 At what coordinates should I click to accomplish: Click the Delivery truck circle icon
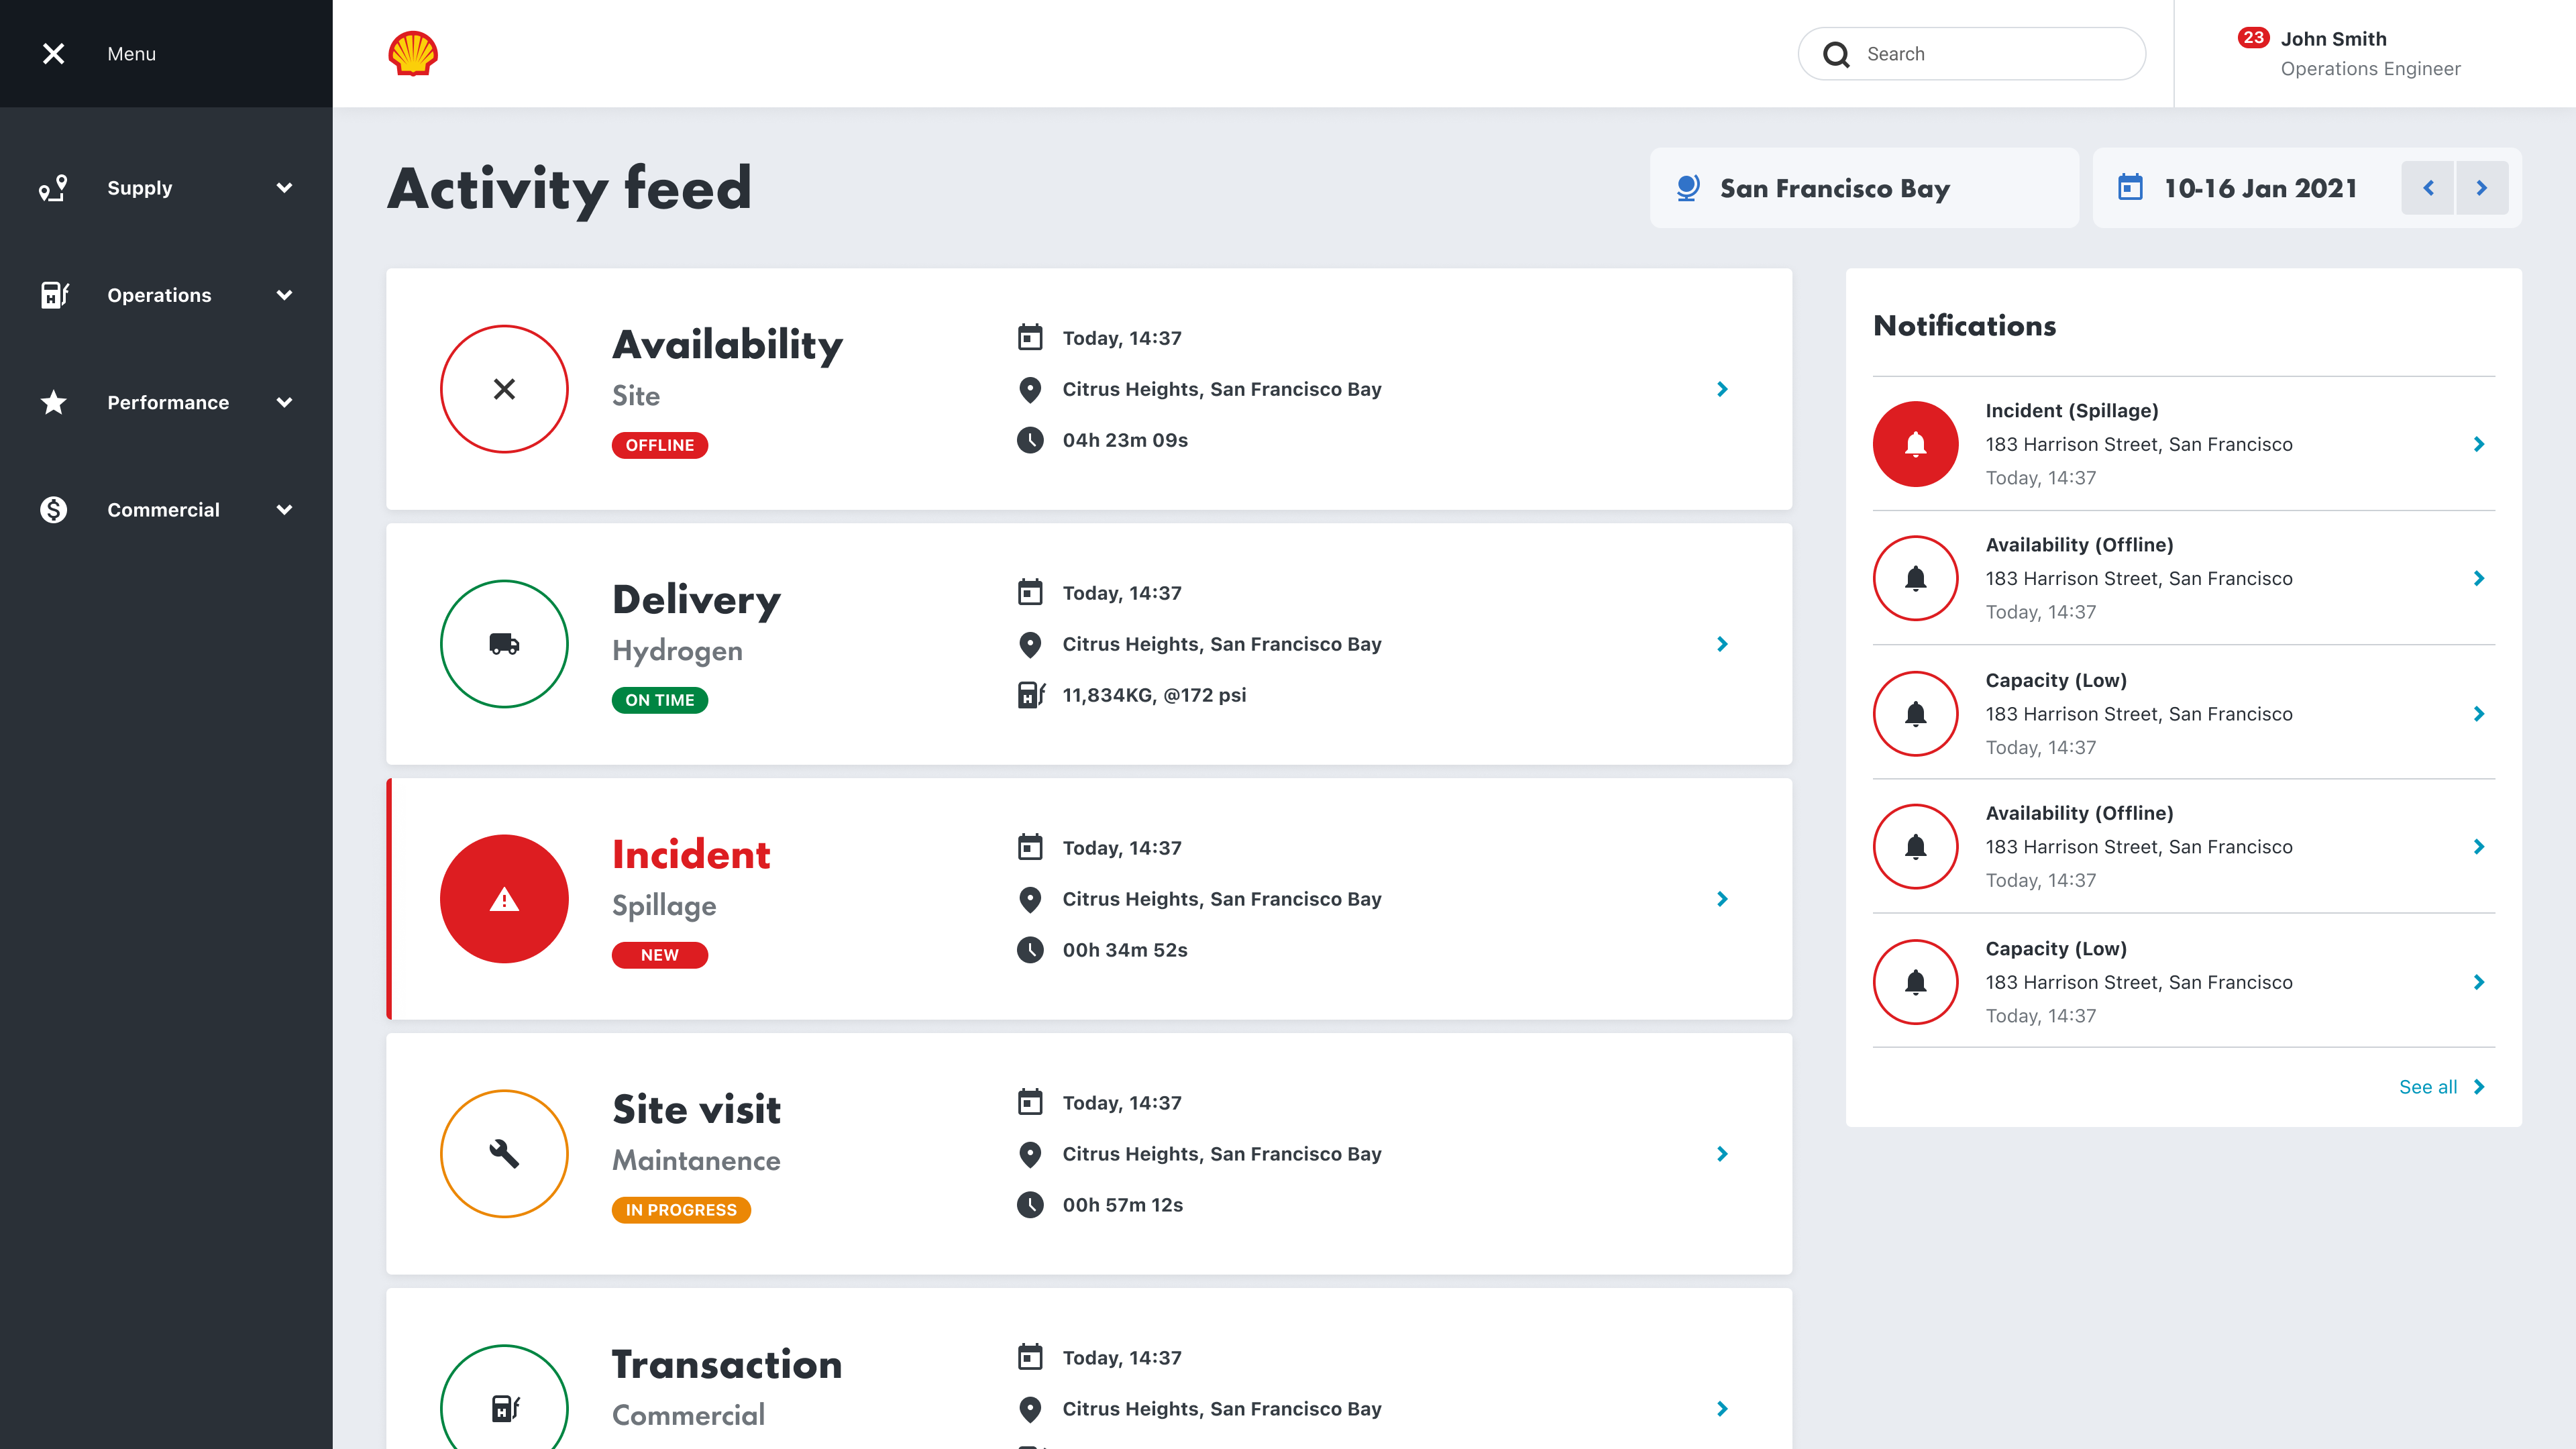point(504,644)
